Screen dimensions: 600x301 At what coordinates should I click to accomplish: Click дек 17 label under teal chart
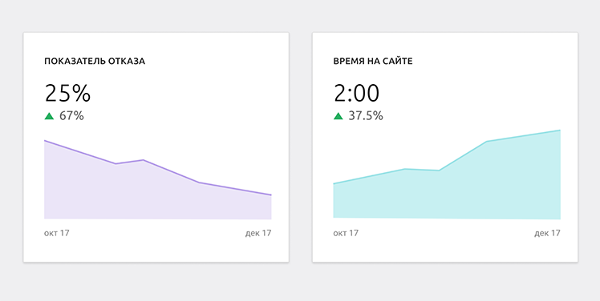547,233
